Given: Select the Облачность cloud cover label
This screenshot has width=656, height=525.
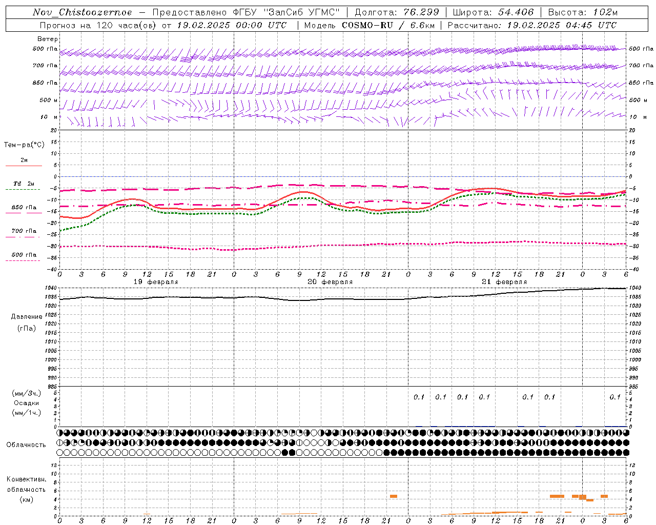Looking at the screenshot, I should click(x=26, y=445).
